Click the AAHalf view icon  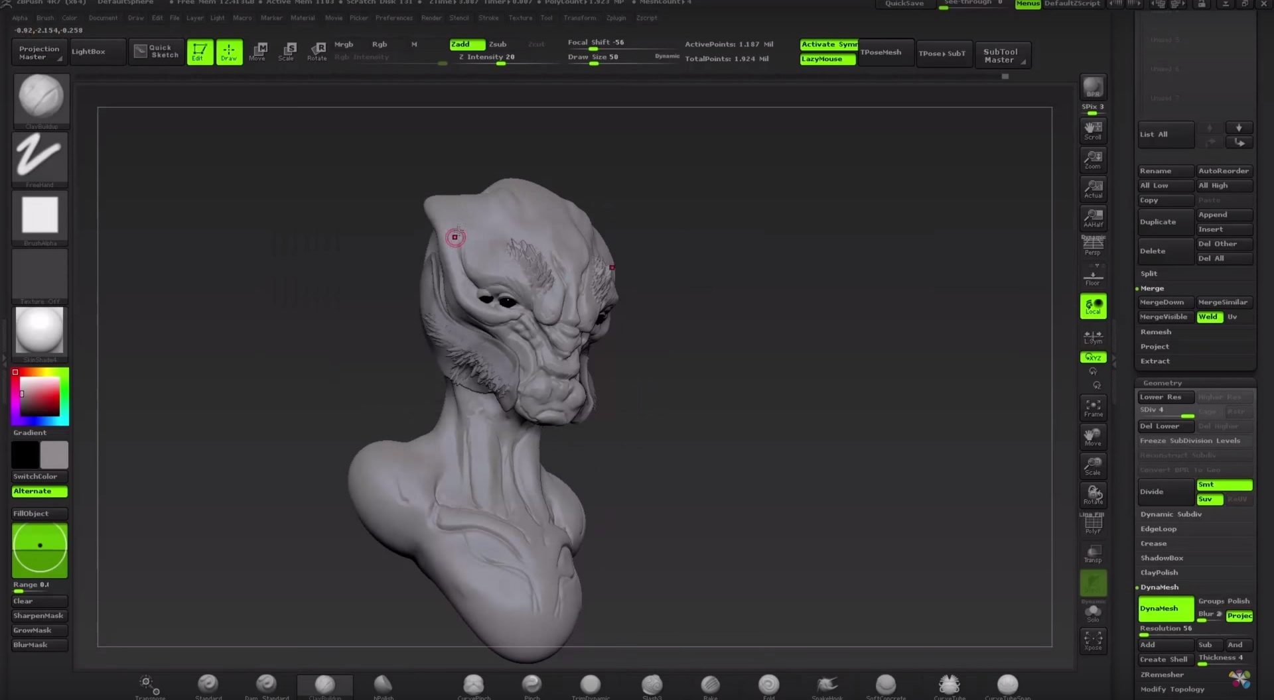(1093, 217)
